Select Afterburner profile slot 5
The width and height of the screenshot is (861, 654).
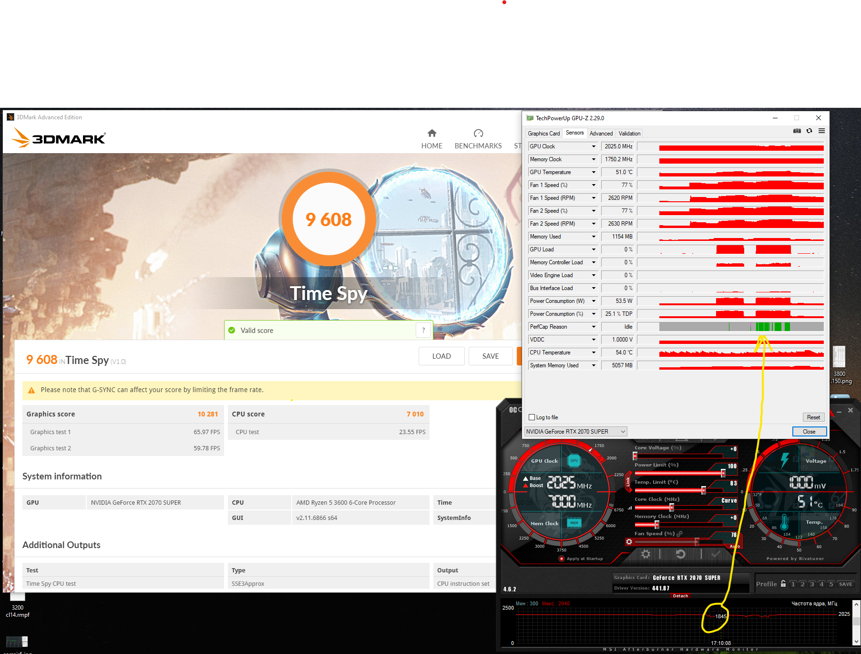click(831, 584)
